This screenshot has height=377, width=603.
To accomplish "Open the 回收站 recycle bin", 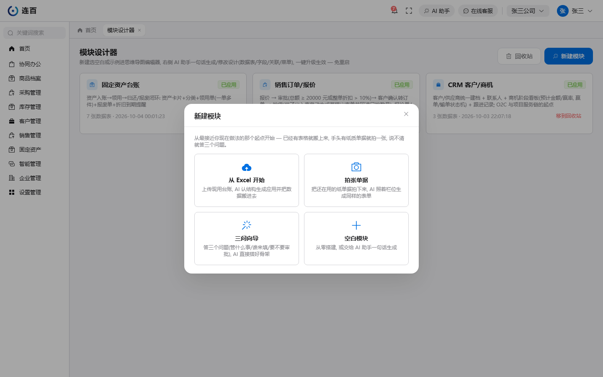I will pos(519,56).
